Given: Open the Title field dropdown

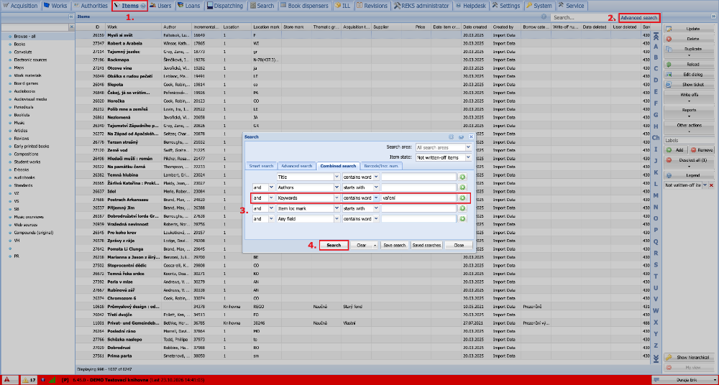Looking at the screenshot, I should (x=336, y=177).
